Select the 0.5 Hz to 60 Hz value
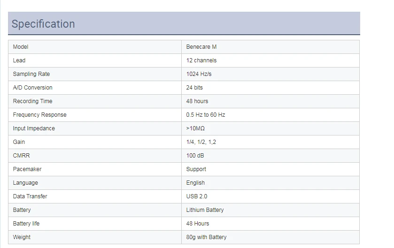This screenshot has height=248, width=394. 206,114
